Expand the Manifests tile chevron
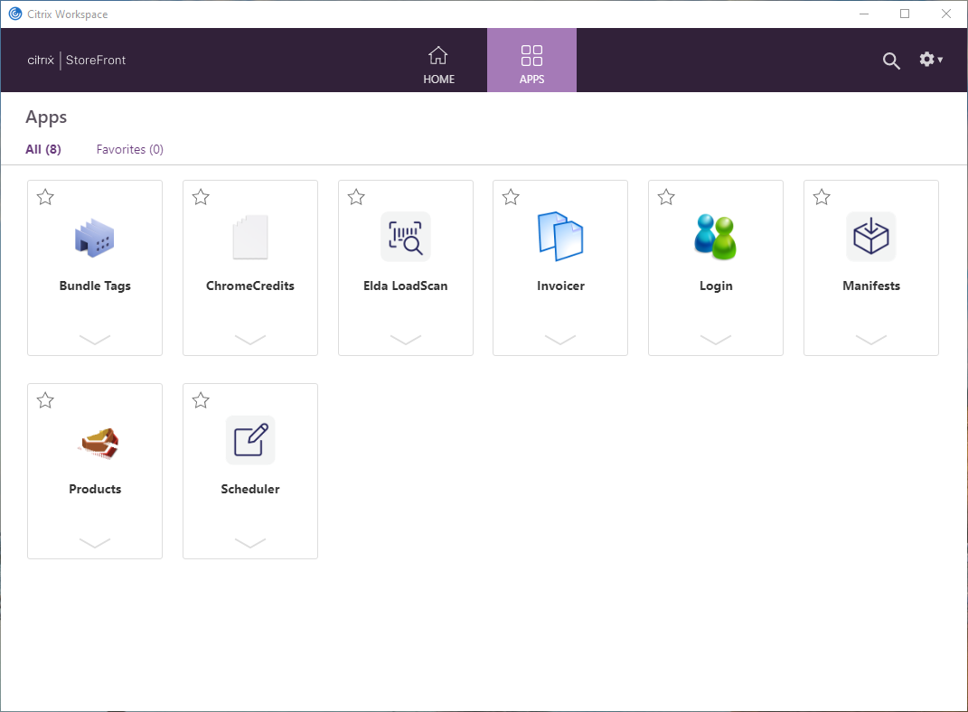Screen dimensions: 968x712 coord(870,341)
